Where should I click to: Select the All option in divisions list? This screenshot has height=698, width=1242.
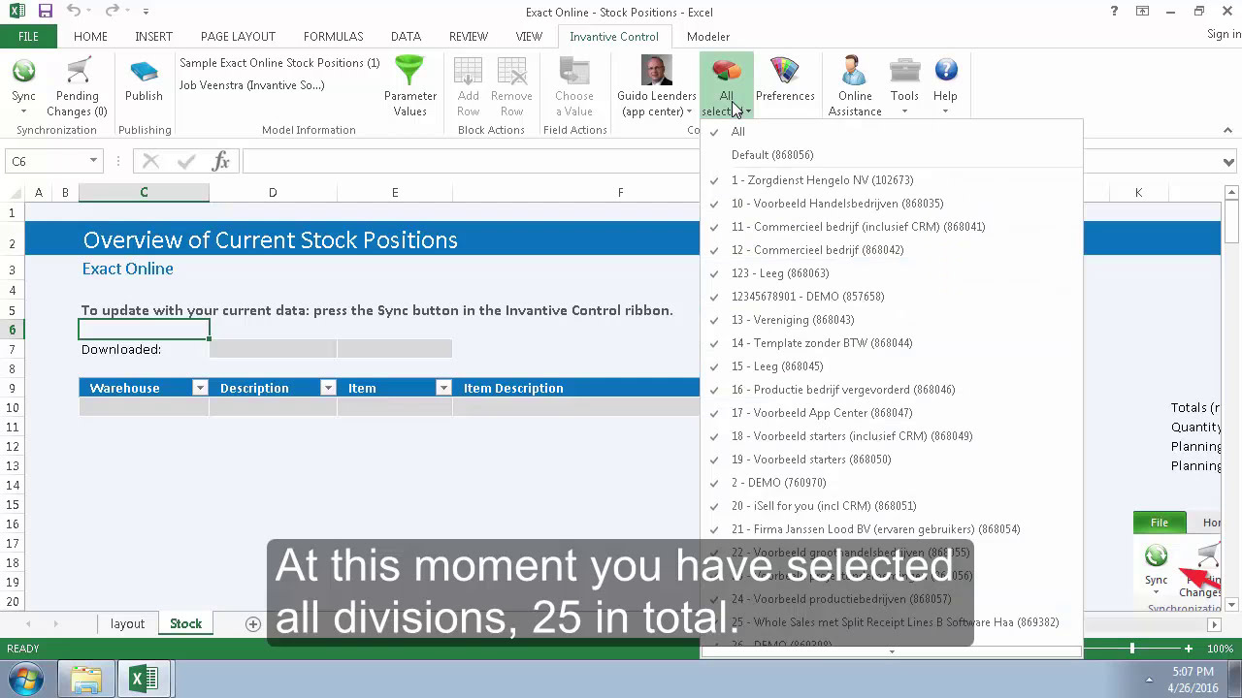tap(891, 132)
